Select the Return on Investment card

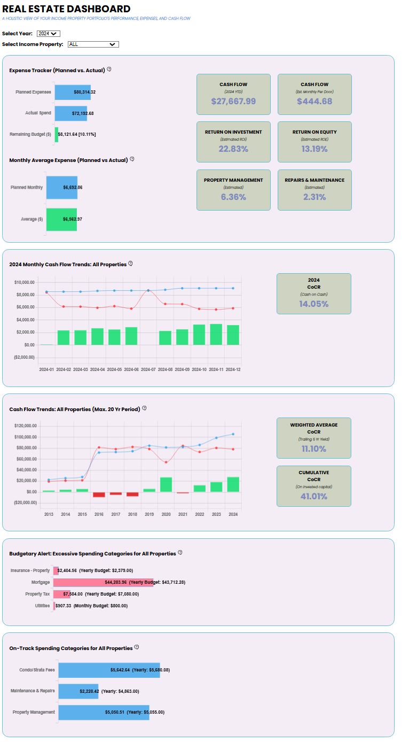coord(233,142)
